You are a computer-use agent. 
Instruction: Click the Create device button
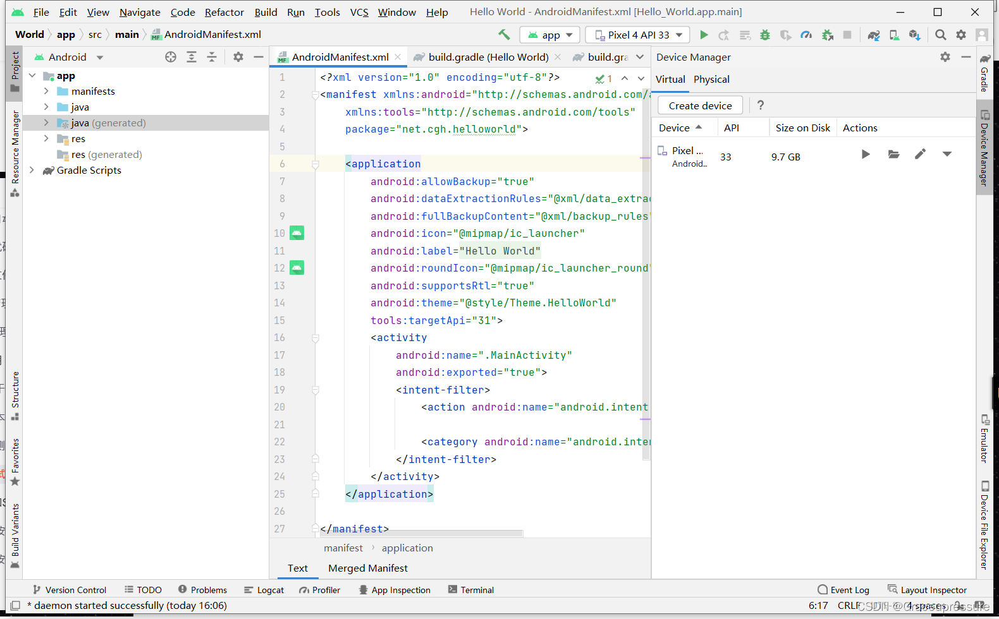[x=700, y=105]
